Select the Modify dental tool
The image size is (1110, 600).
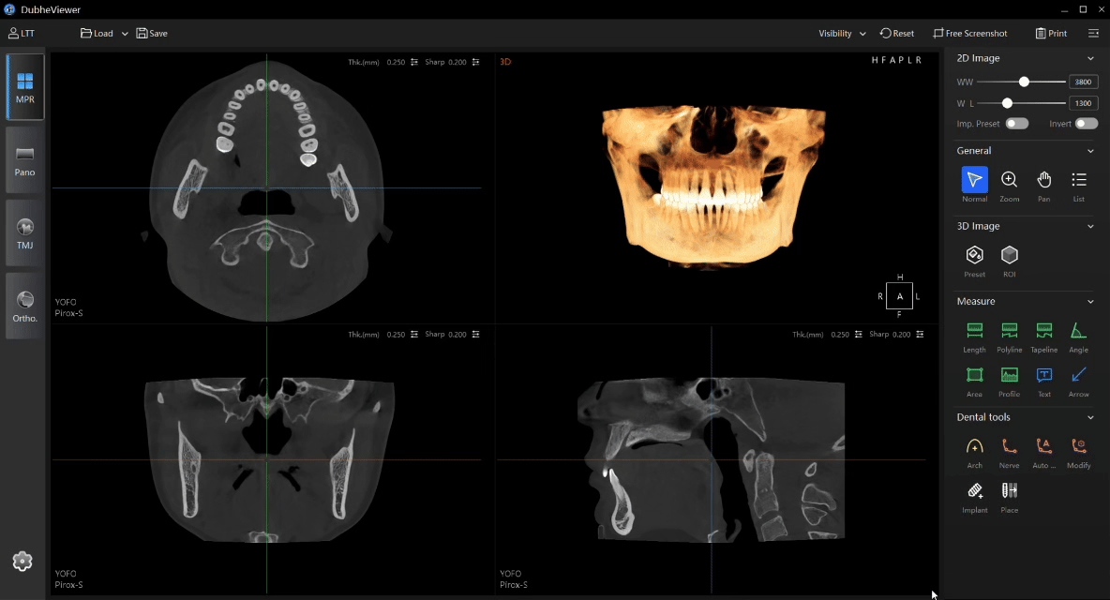[x=1078, y=446]
